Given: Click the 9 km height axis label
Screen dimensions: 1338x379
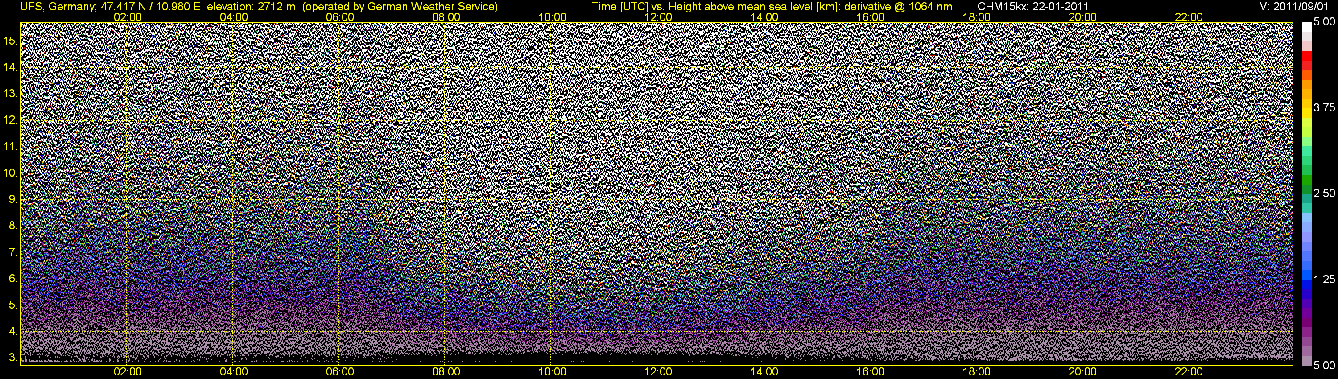Looking at the screenshot, I should click(x=13, y=199).
